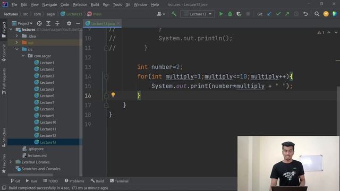Update project via Git blue arrow
The height and width of the screenshot is (191, 340).
pos(269,14)
